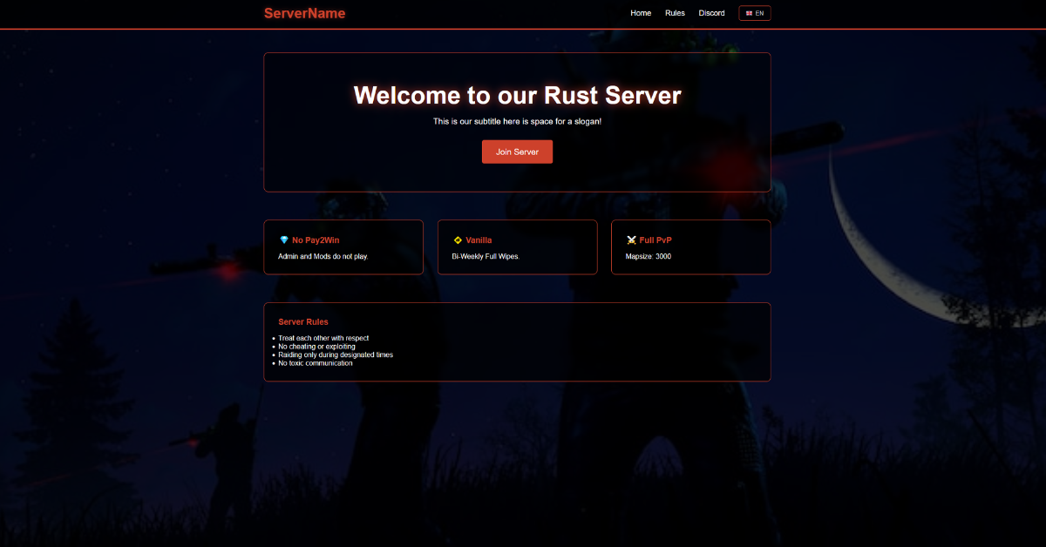Select the No Pay2Win card title

click(316, 240)
